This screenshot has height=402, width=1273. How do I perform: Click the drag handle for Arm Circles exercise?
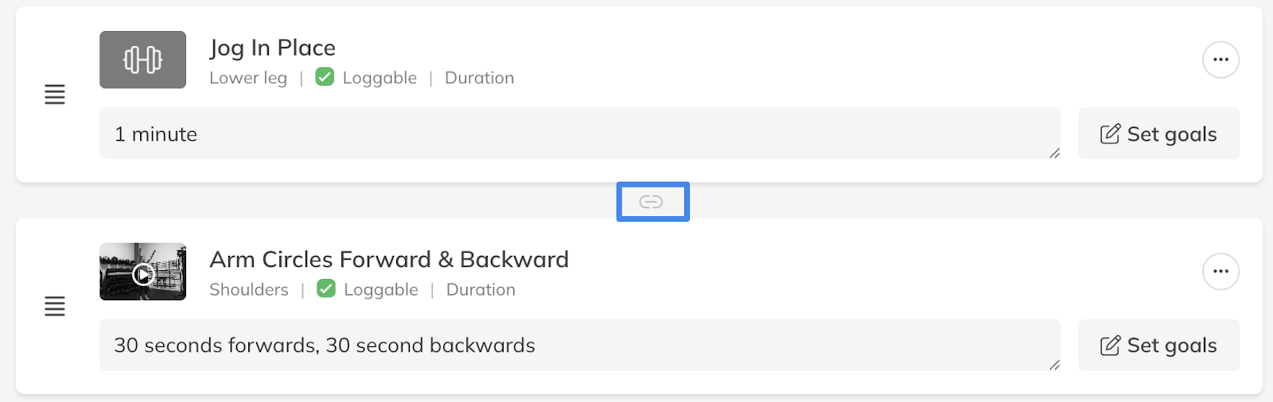coord(55,306)
